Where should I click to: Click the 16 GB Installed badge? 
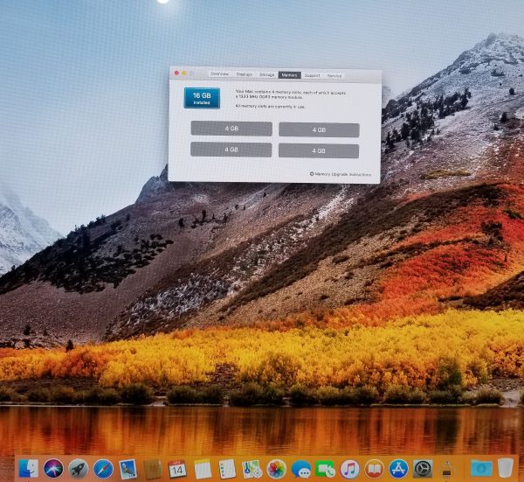pyautogui.click(x=202, y=98)
